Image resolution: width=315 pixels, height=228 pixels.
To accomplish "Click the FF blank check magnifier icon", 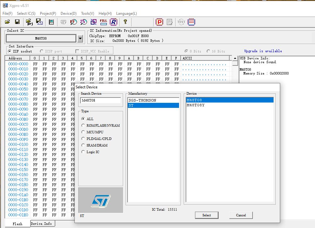I will [x=73, y=22].
